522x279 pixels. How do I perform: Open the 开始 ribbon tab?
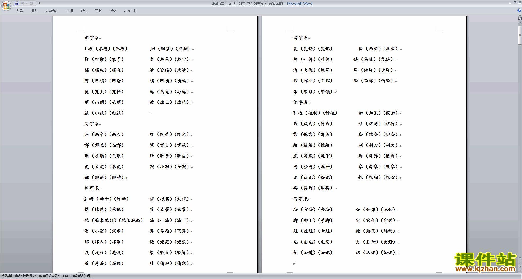[20, 10]
